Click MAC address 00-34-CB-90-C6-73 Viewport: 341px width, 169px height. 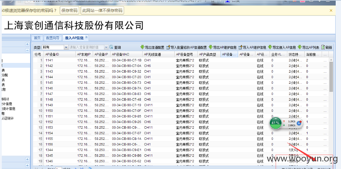(x=127, y=83)
